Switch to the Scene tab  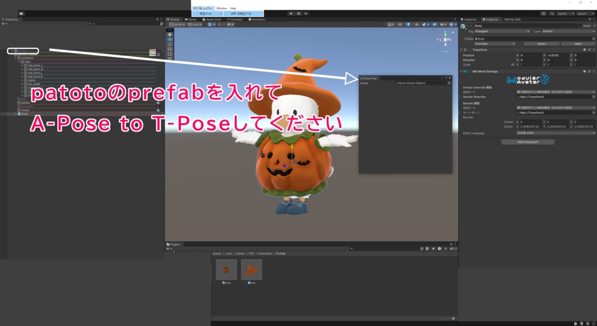pyautogui.click(x=173, y=19)
